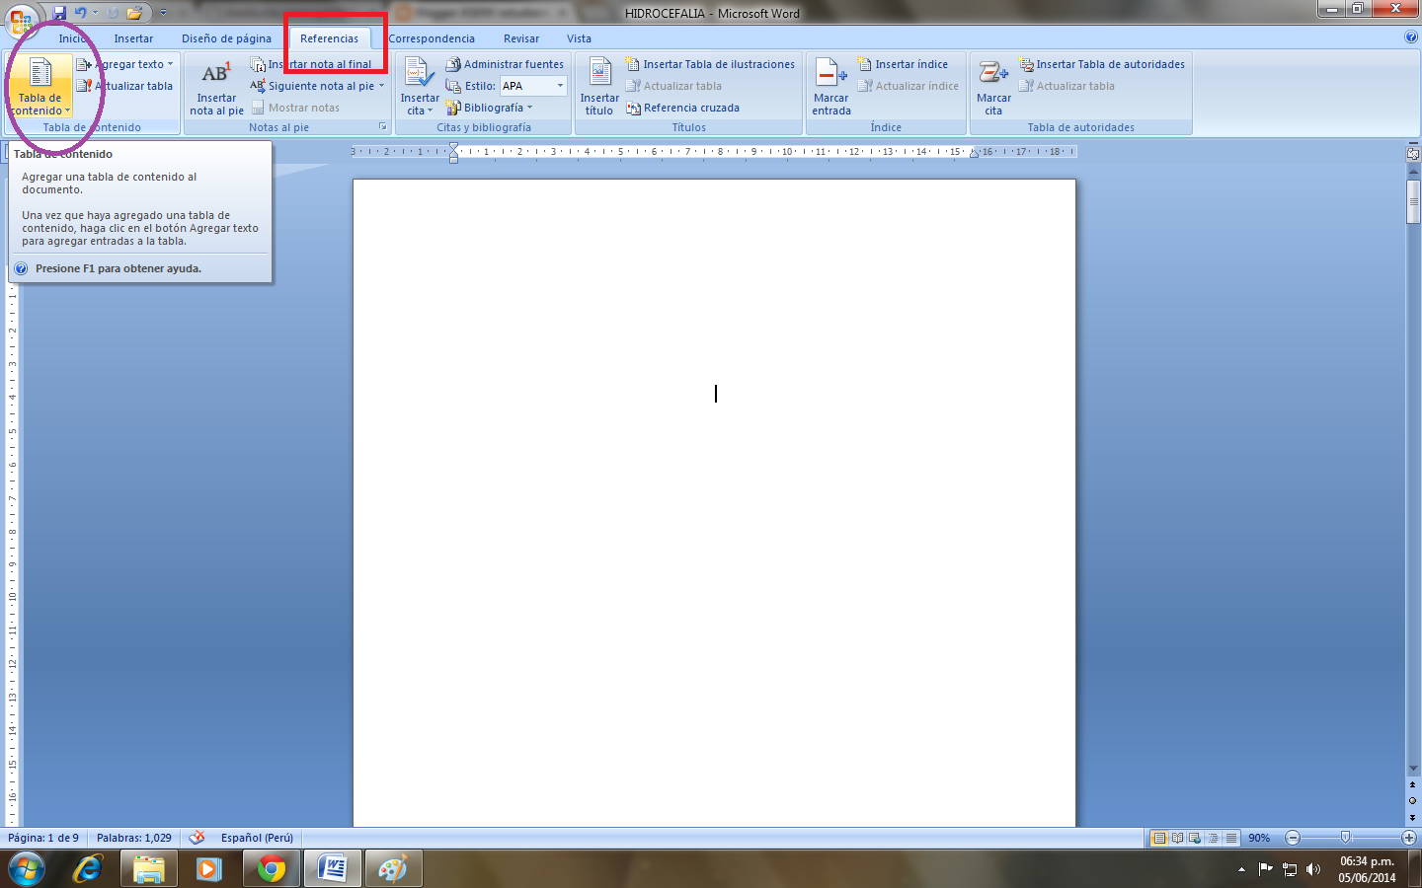This screenshot has height=888, width=1422.
Task: Open the Insertar cita menu
Action: tap(419, 87)
